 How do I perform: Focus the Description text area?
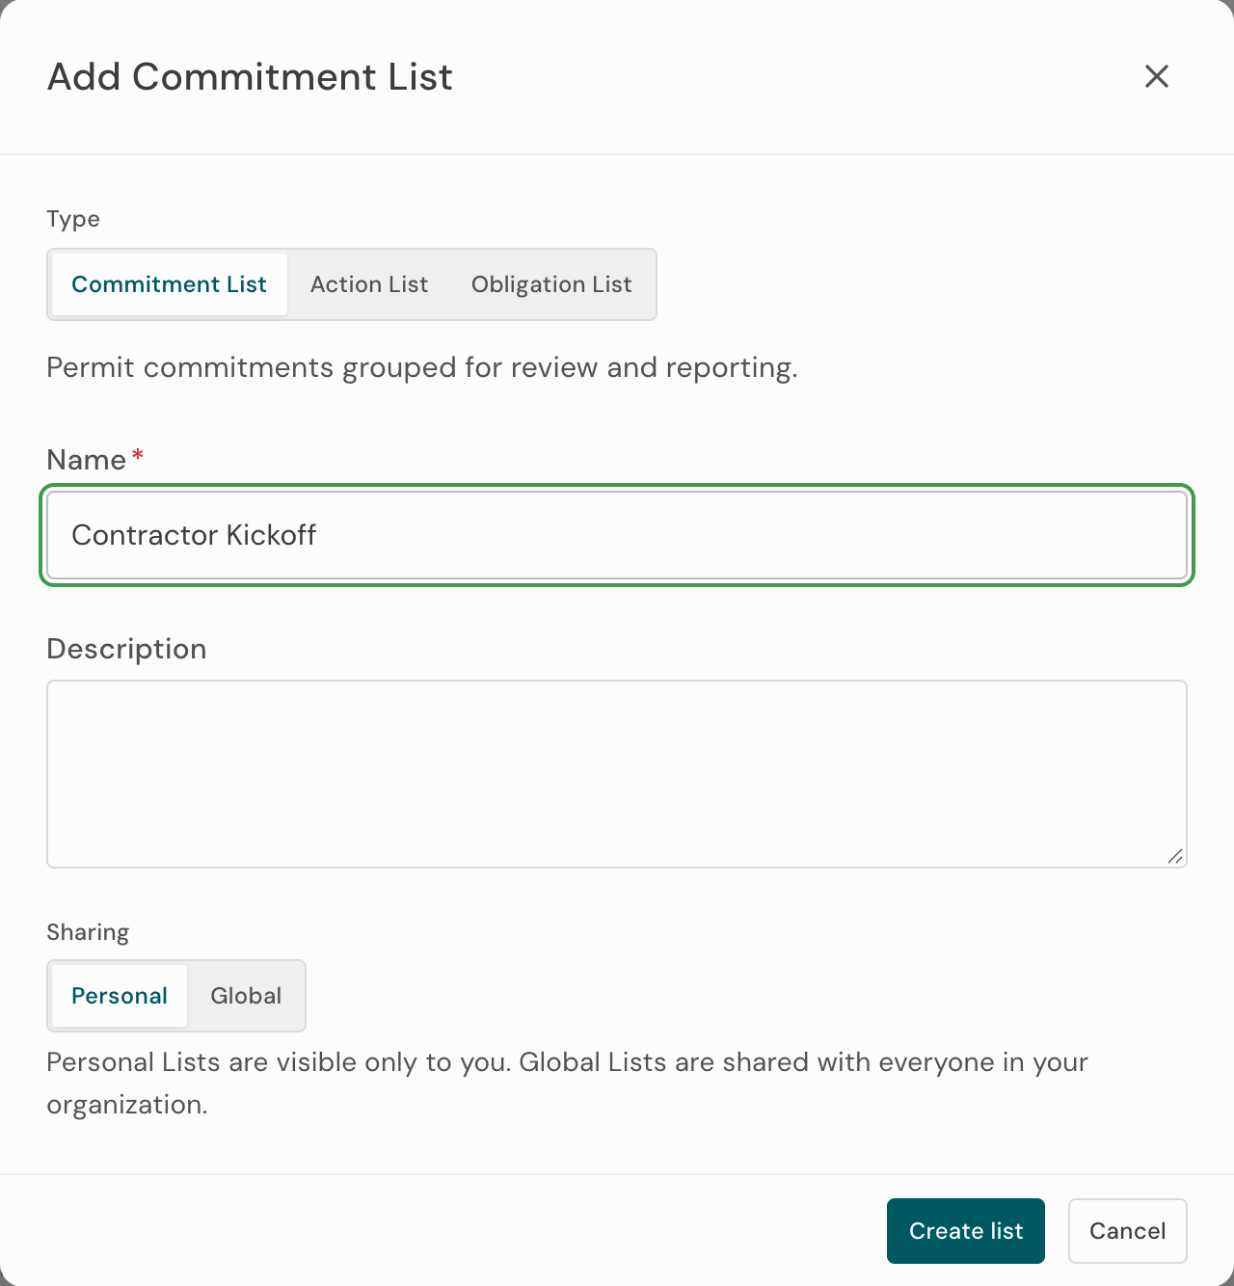tap(617, 774)
